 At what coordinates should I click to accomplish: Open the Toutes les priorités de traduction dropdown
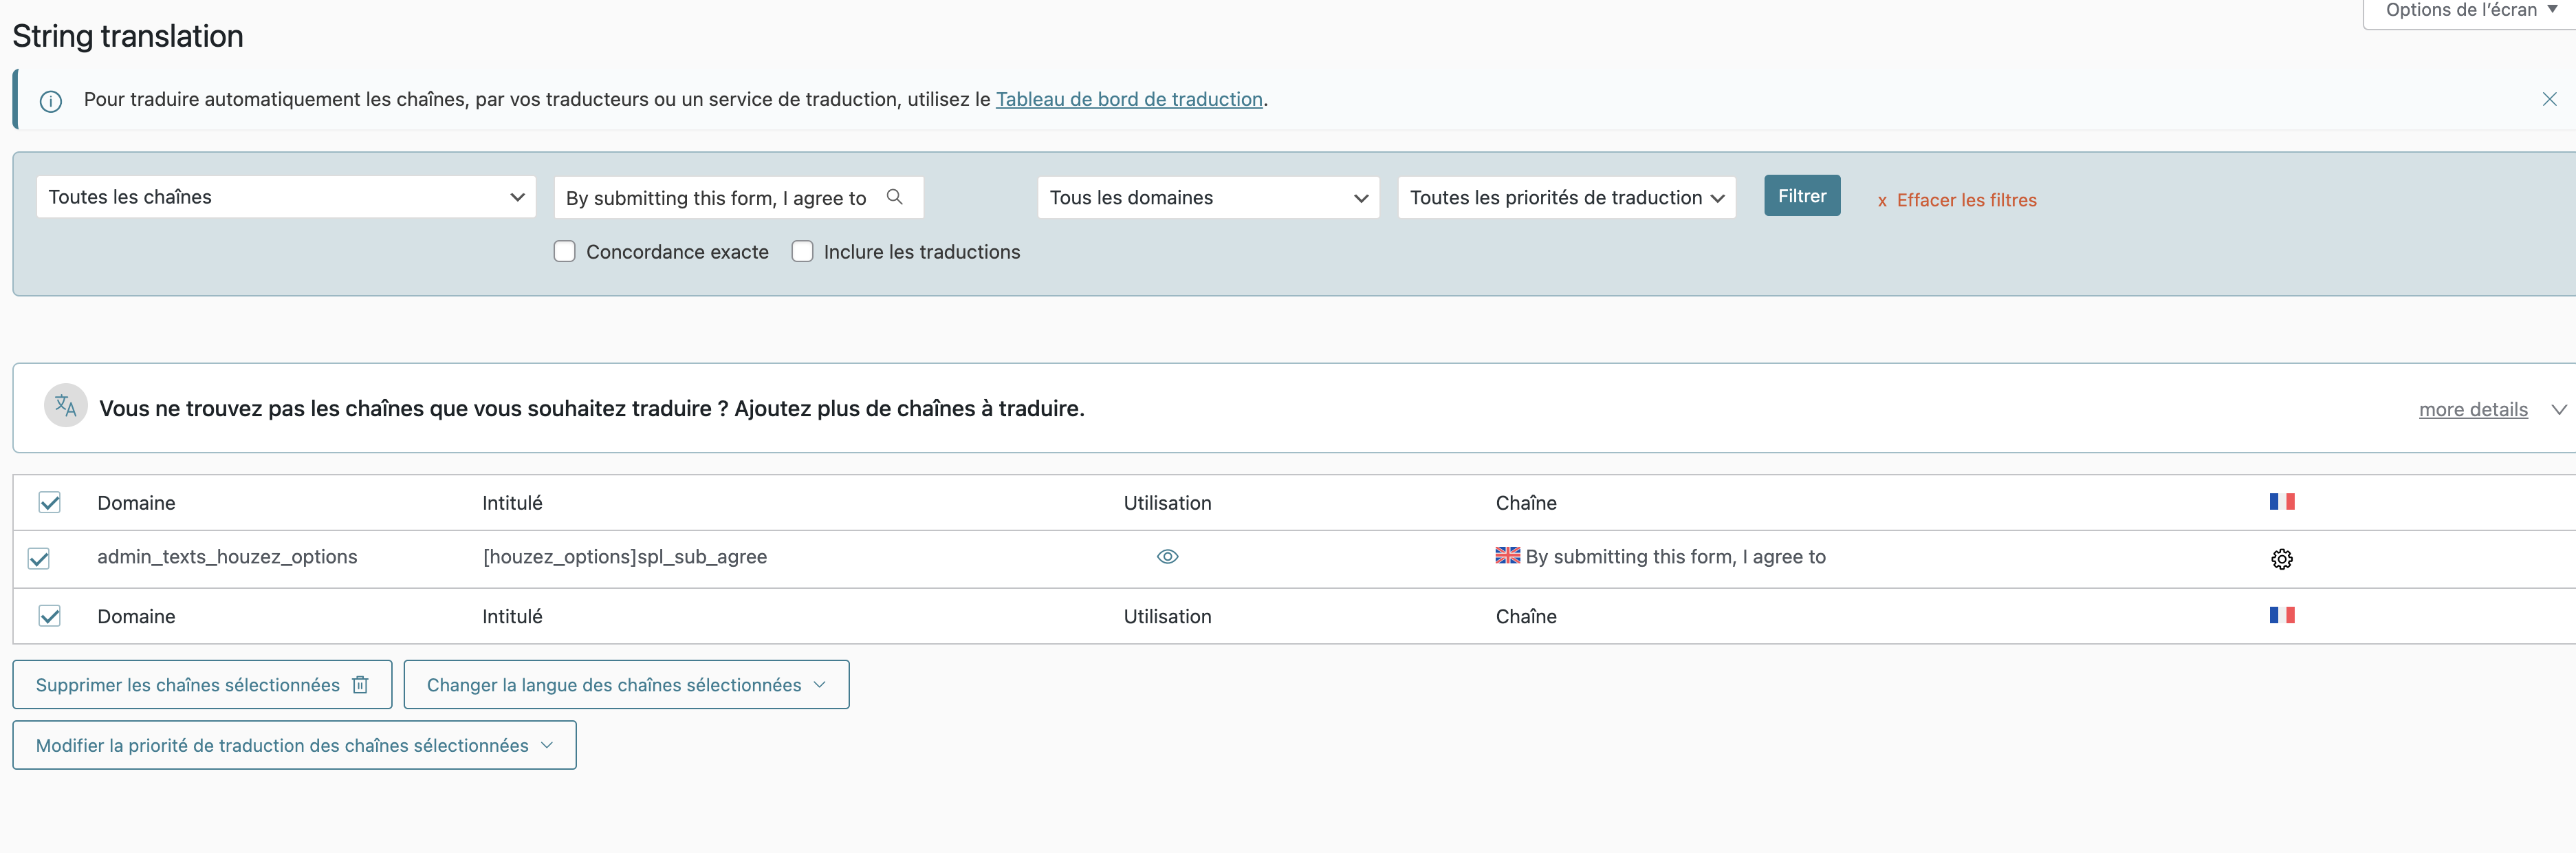1565,198
